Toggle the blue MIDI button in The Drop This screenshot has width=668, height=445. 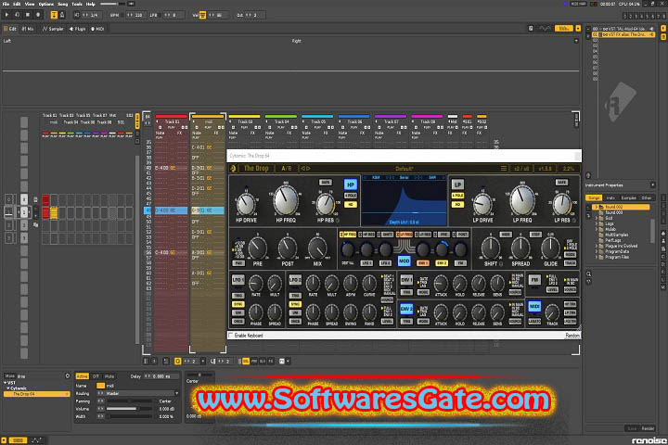pyautogui.click(x=534, y=306)
